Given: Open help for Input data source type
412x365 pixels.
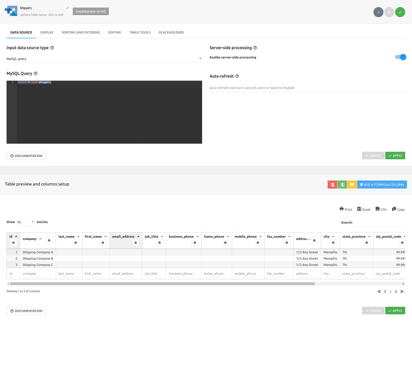Looking at the screenshot, I should (52, 48).
